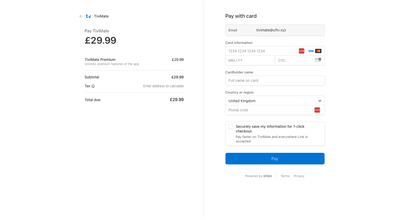
Task: Click the blue Pay button
Action: coord(275,158)
